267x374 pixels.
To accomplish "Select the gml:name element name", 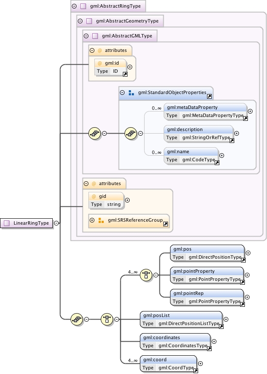I will tap(178, 152).
